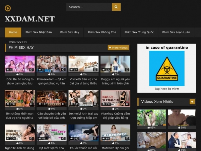Open the sidebar thumbnail rated 98%
The width and height of the screenshot is (201, 151).
click(x=182, y=117)
